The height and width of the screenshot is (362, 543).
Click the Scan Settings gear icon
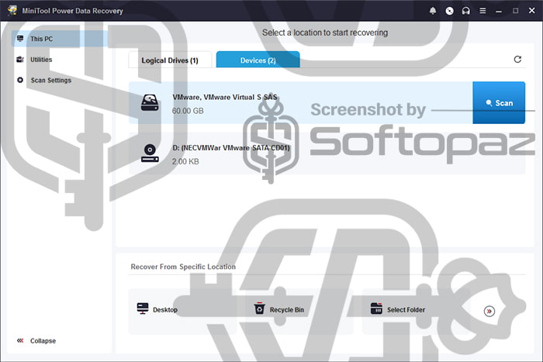(x=20, y=80)
